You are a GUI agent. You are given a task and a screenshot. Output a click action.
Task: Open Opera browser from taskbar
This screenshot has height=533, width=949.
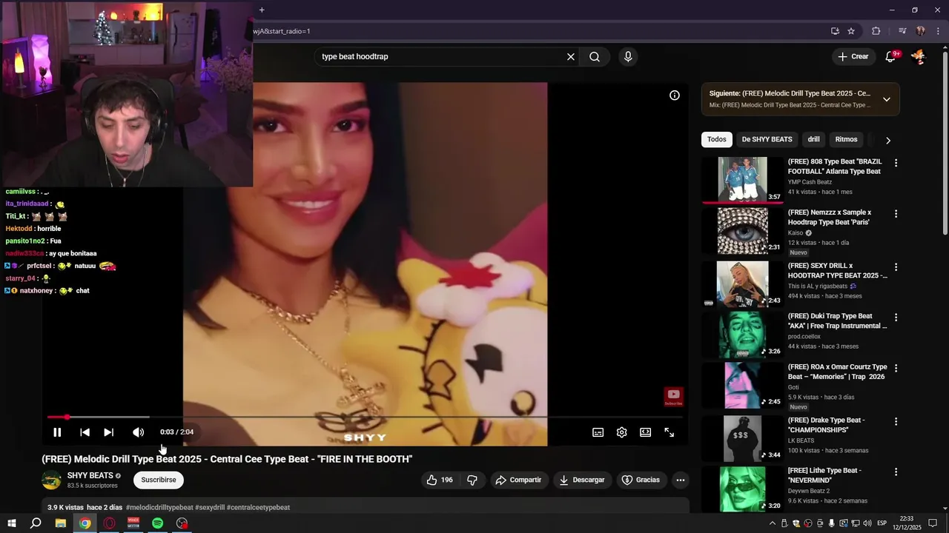click(x=110, y=523)
